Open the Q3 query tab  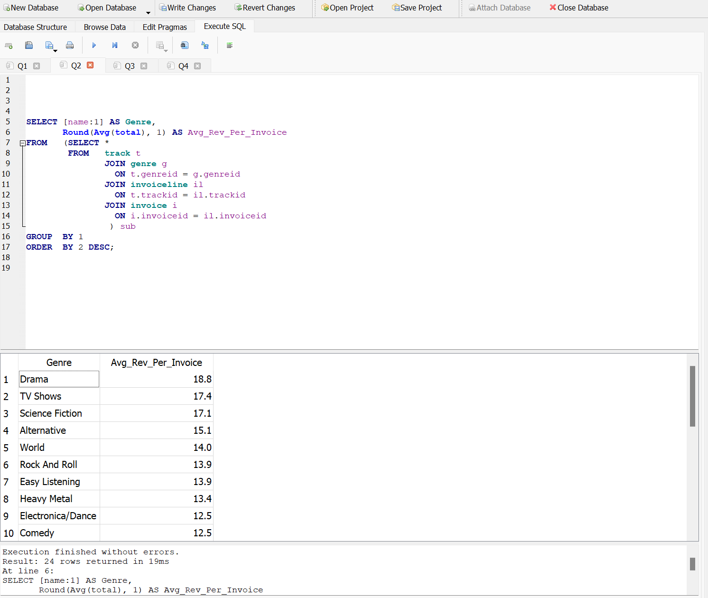click(x=130, y=65)
